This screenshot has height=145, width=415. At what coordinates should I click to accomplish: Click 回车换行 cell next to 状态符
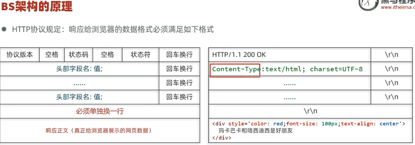(180, 55)
